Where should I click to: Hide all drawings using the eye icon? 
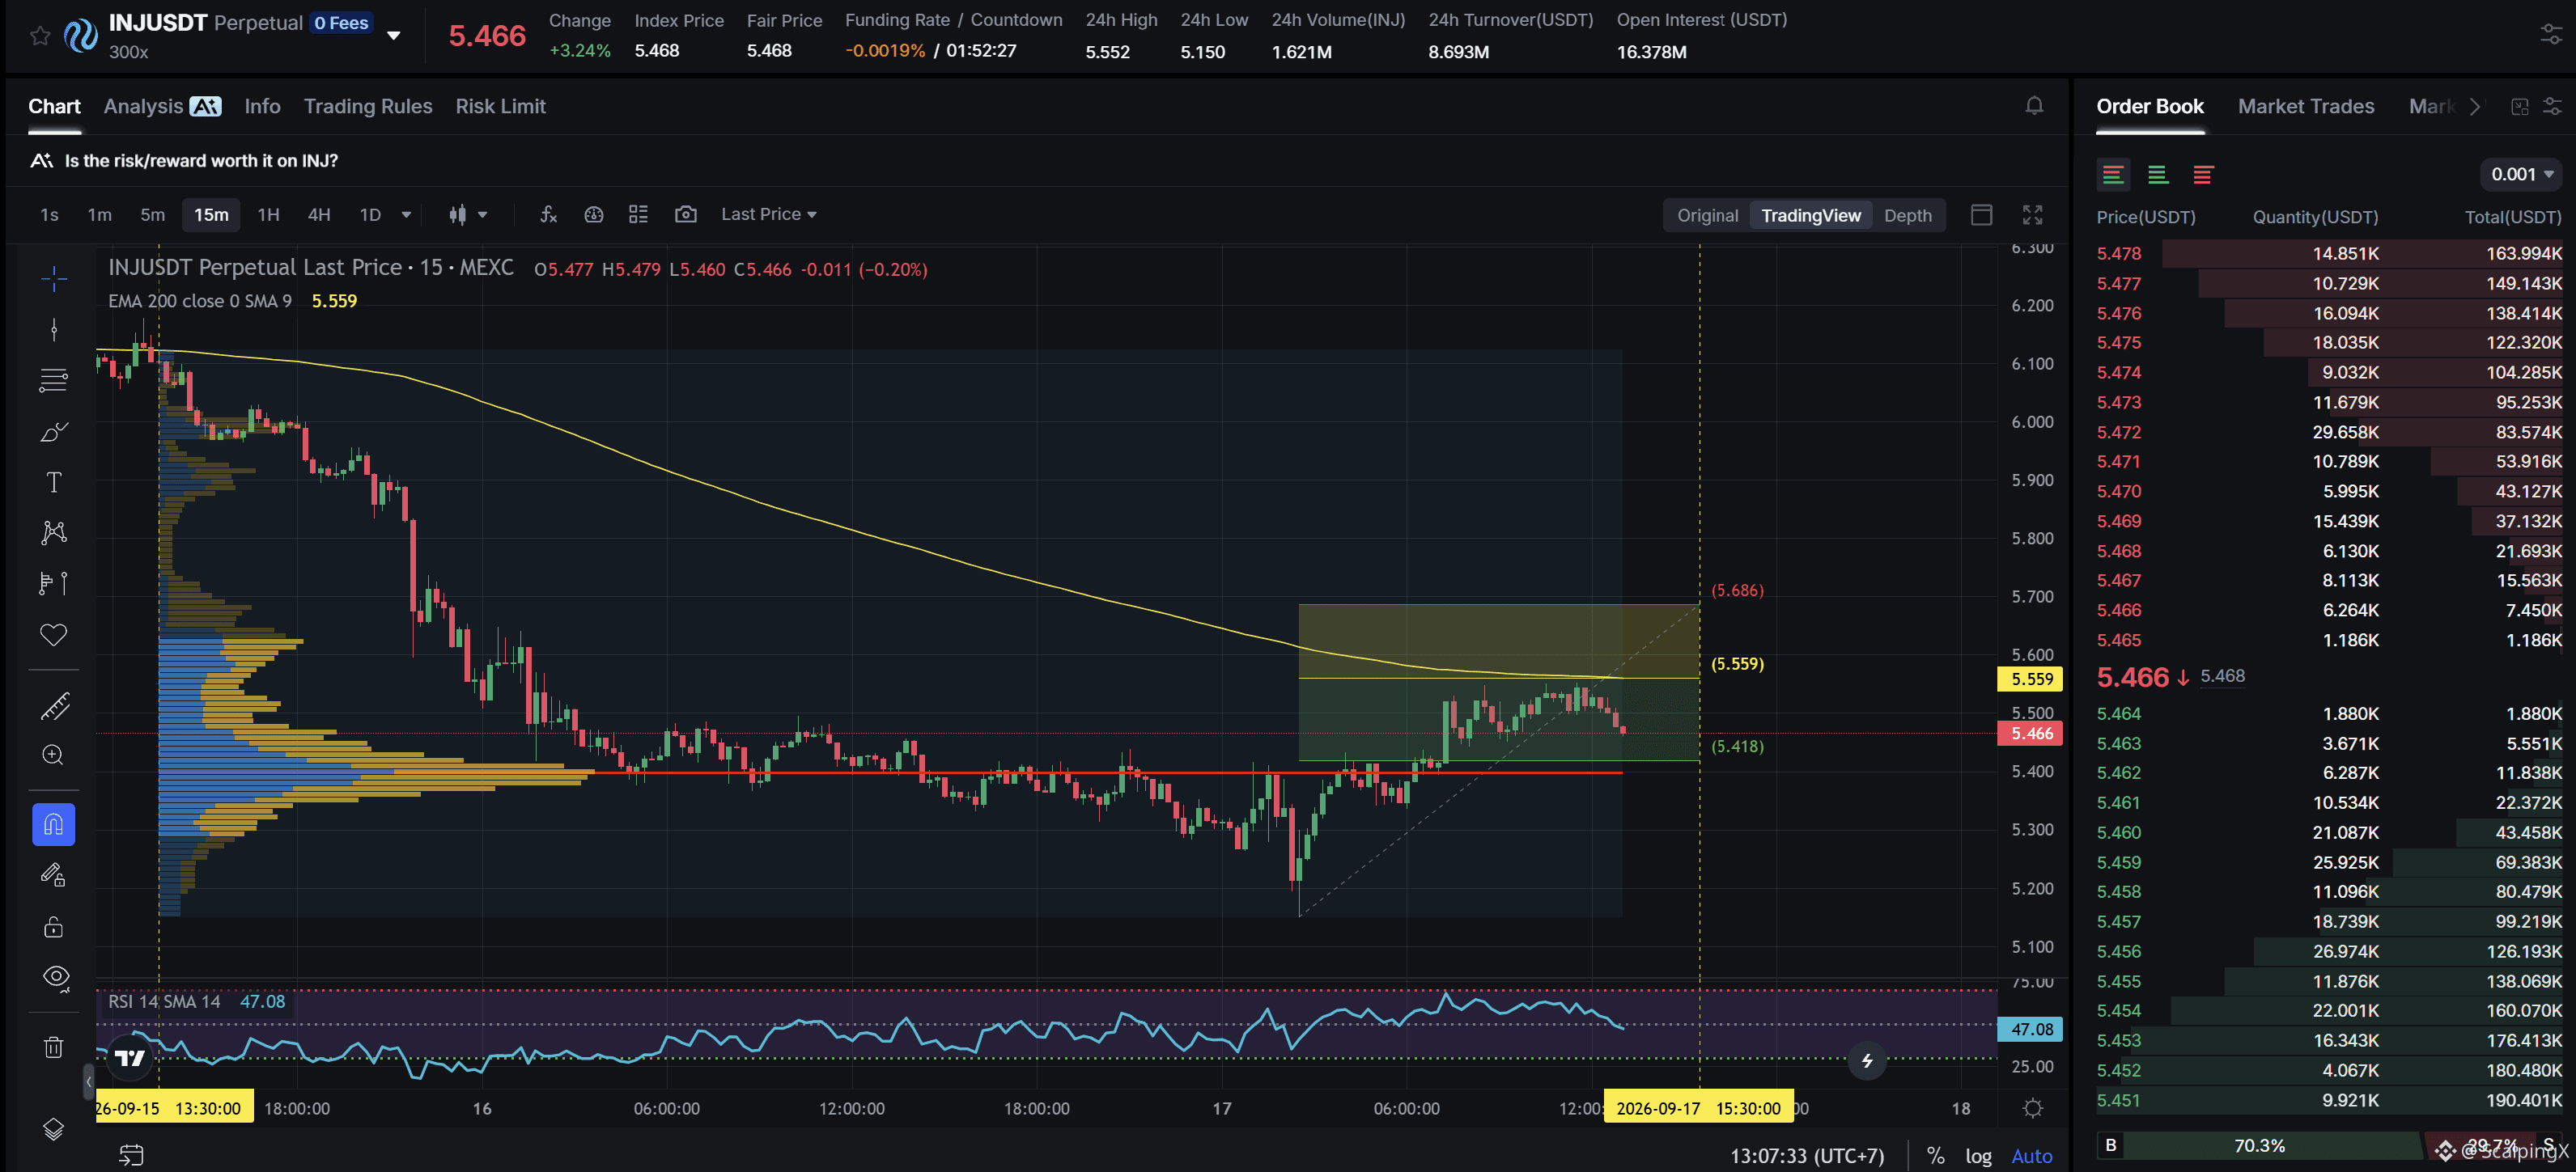[56, 977]
